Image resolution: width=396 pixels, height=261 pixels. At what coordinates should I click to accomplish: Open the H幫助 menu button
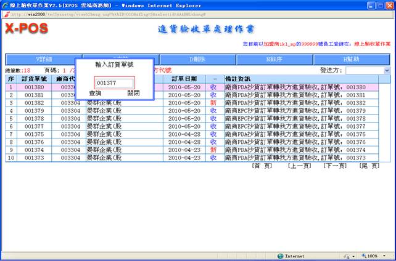(x=352, y=59)
